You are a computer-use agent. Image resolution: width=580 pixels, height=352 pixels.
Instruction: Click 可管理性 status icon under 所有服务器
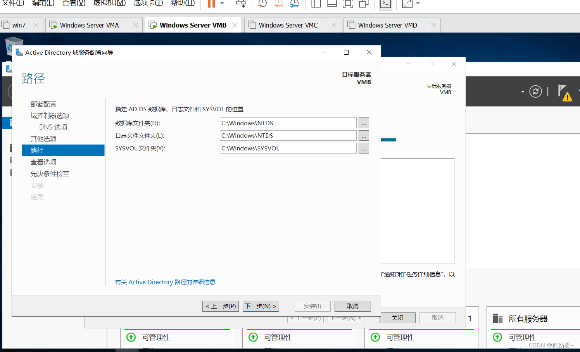tap(497, 337)
